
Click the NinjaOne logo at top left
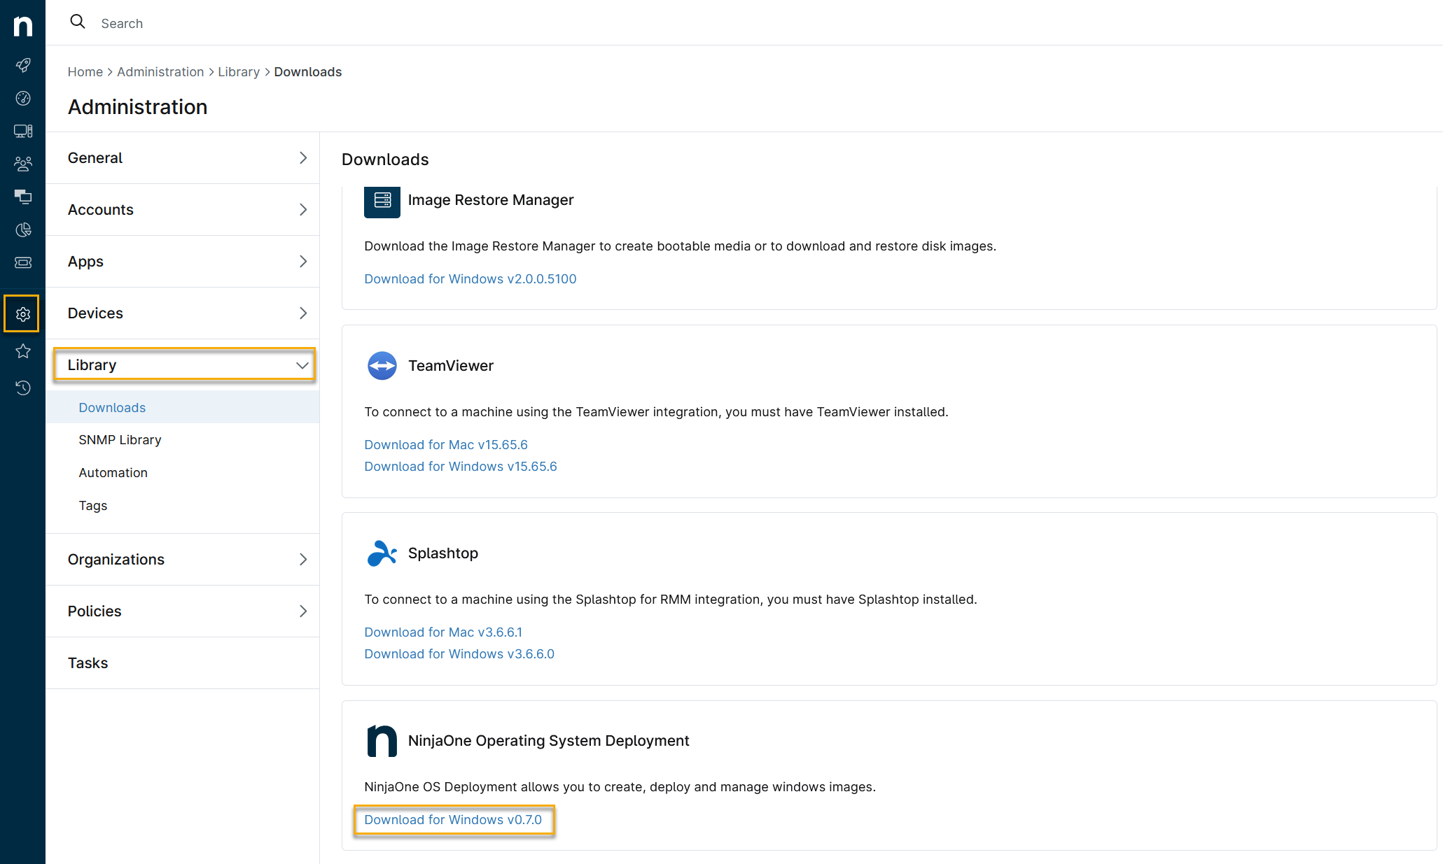tap(23, 26)
